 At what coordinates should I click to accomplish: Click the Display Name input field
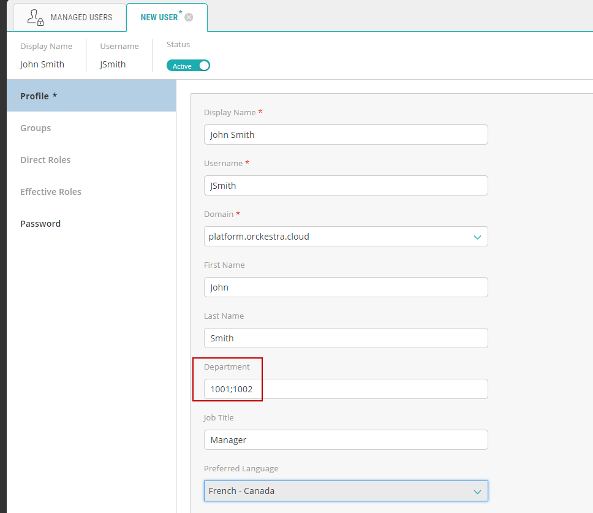click(346, 135)
